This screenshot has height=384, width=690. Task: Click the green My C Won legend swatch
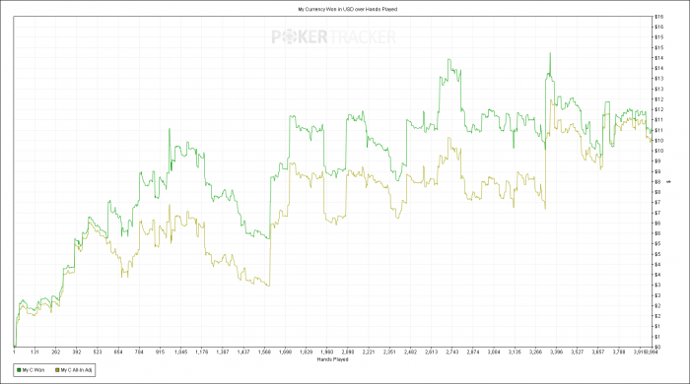tap(19, 370)
